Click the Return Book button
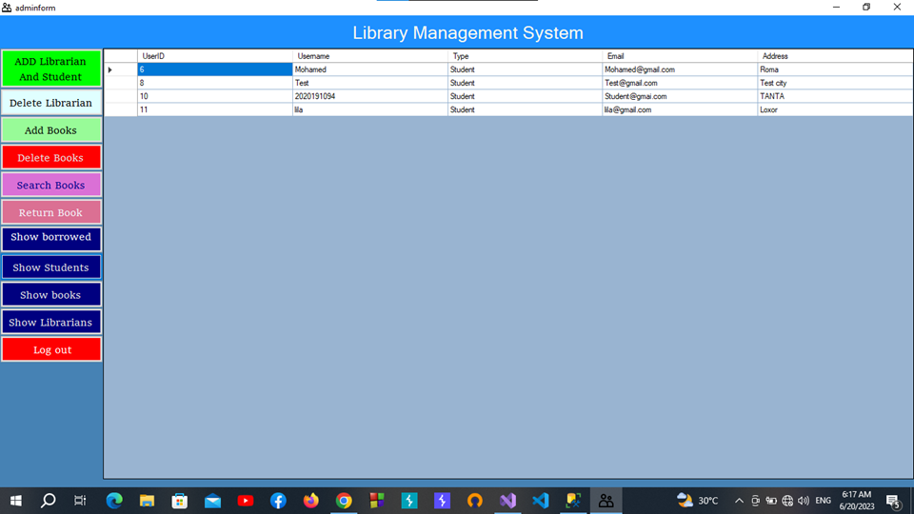The image size is (914, 514). pyautogui.click(x=50, y=212)
